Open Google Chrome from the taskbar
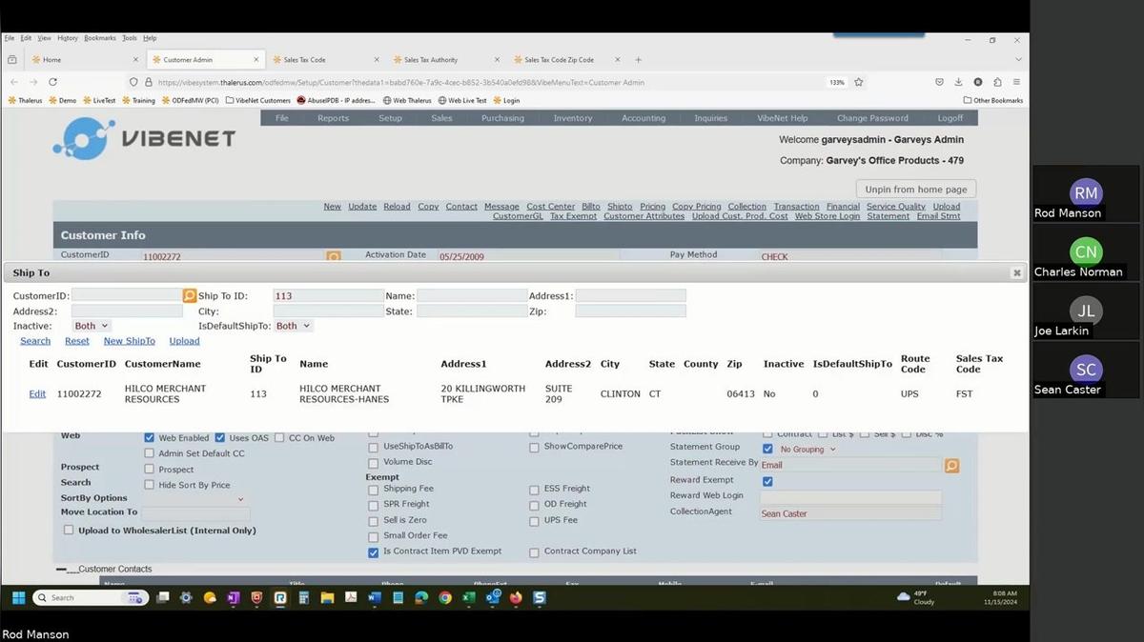 445,598
